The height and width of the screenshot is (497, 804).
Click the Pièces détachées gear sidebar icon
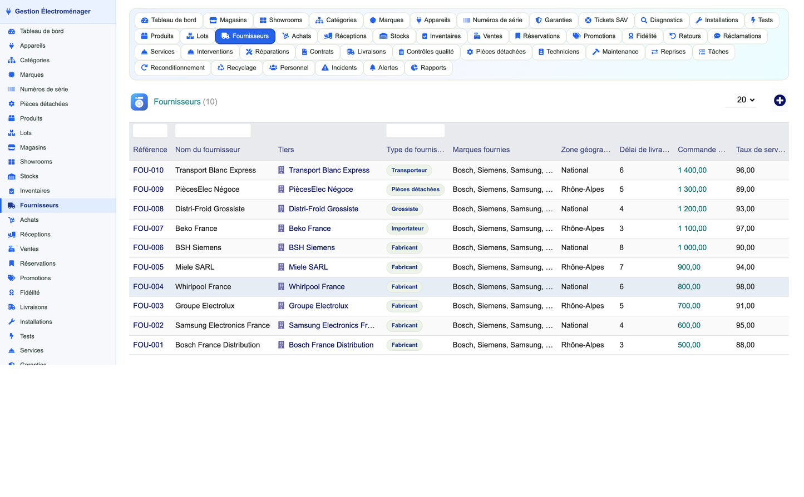(11, 104)
